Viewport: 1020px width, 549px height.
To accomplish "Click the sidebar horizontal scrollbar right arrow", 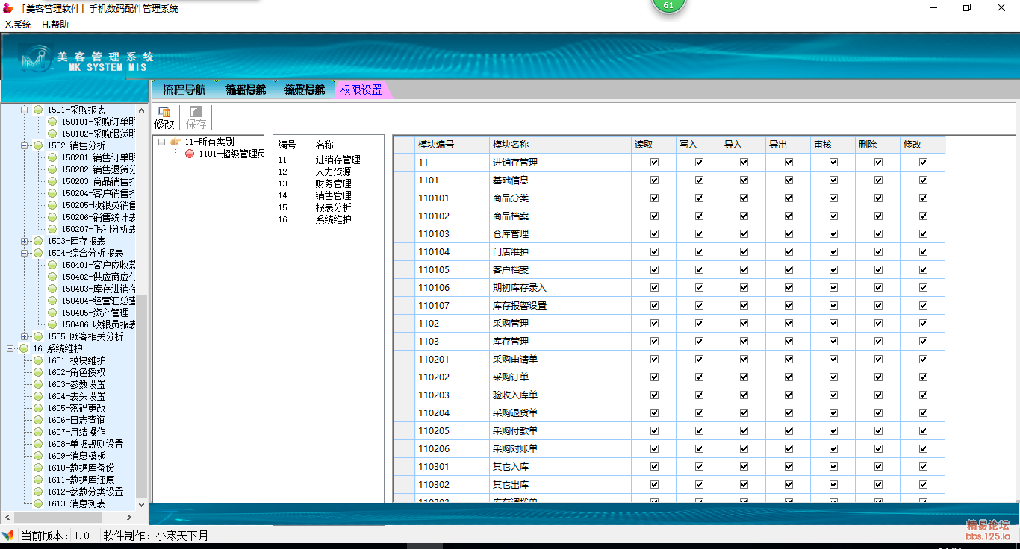I will (x=128, y=517).
